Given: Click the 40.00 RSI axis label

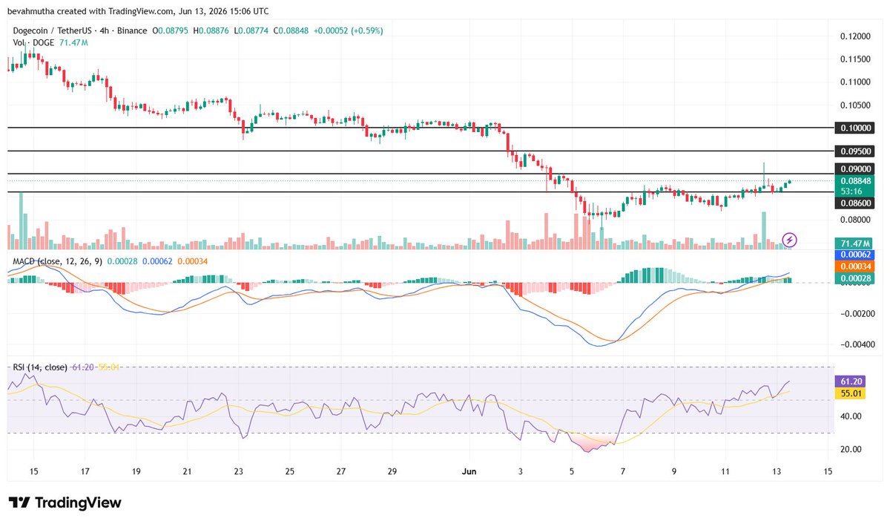Looking at the screenshot, I should [x=851, y=416].
